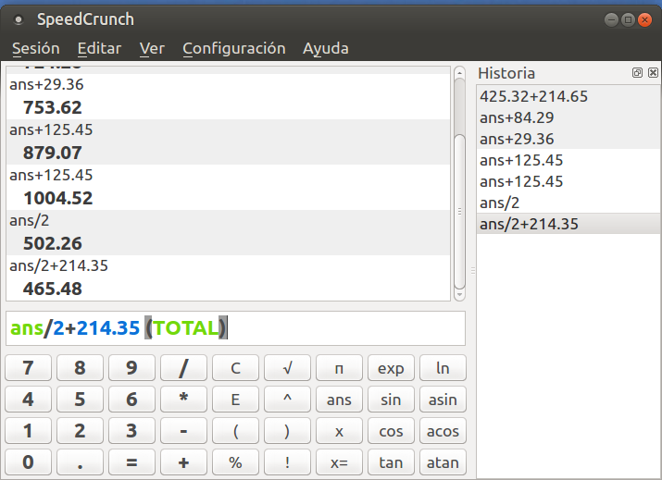Click the power (^) button
Screen dimensions: 662x480
pyautogui.click(x=288, y=399)
